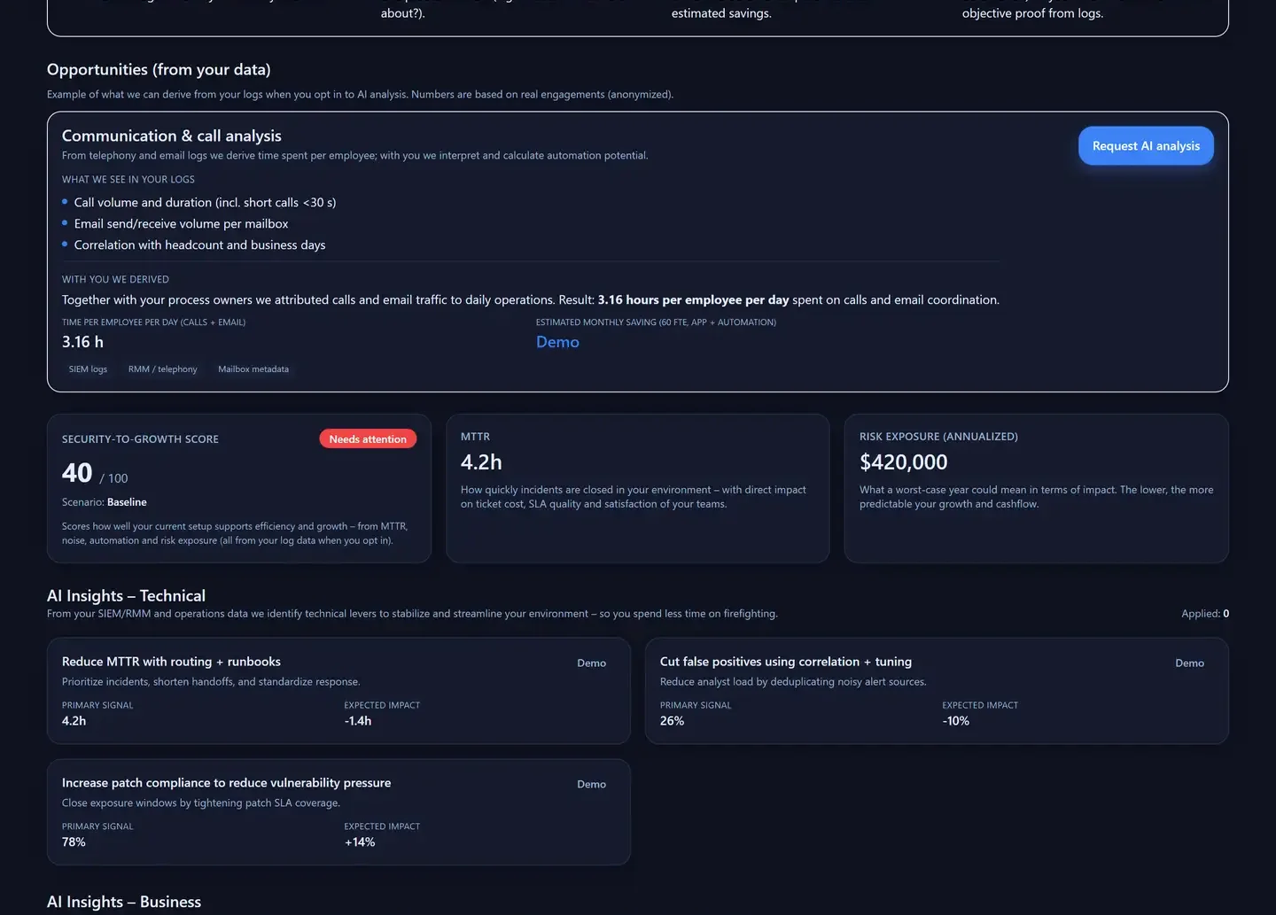Click the RMM / telephony tag
This screenshot has width=1276, height=915.
(162, 369)
